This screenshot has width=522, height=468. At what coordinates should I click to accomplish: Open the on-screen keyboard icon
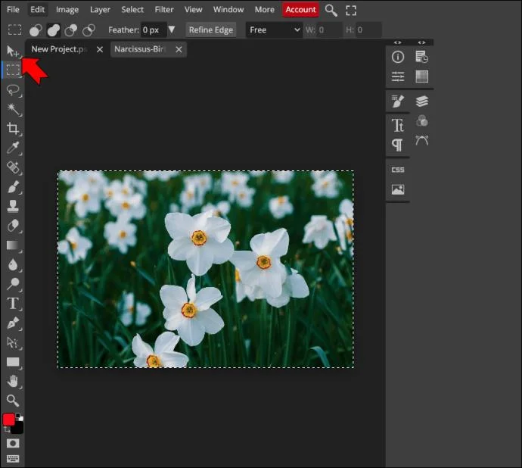coord(13,459)
